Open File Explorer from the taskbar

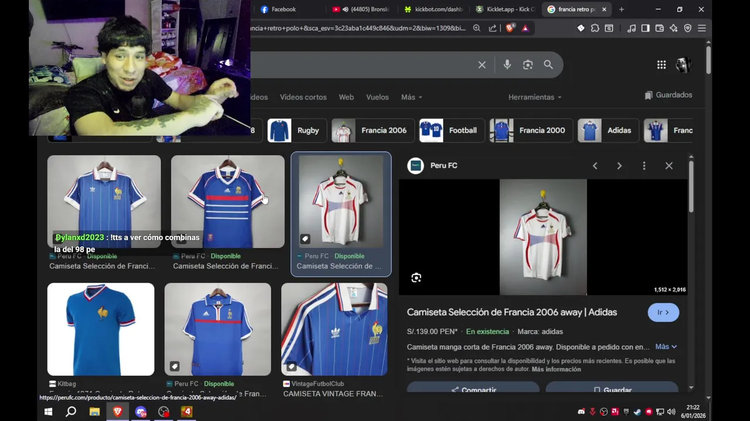click(x=94, y=412)
